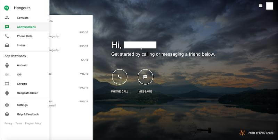
Task: Click the Hangouts title text
Action: pyautogui.click(x=22, y=8)
